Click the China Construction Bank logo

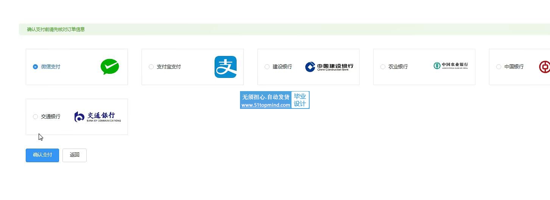329,67
